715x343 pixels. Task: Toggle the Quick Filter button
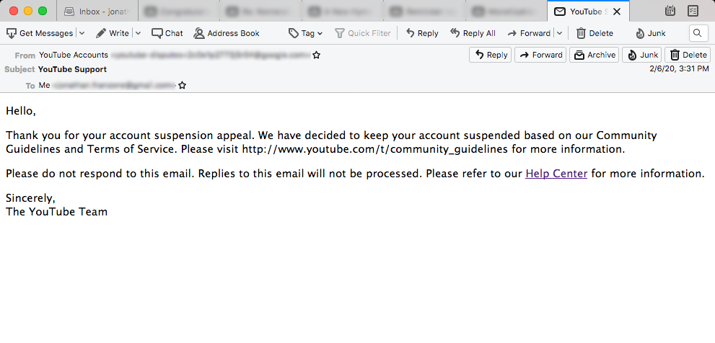tap(363, 33)
